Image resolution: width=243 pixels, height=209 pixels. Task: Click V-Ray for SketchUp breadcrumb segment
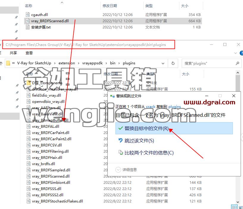pos(34,63)
